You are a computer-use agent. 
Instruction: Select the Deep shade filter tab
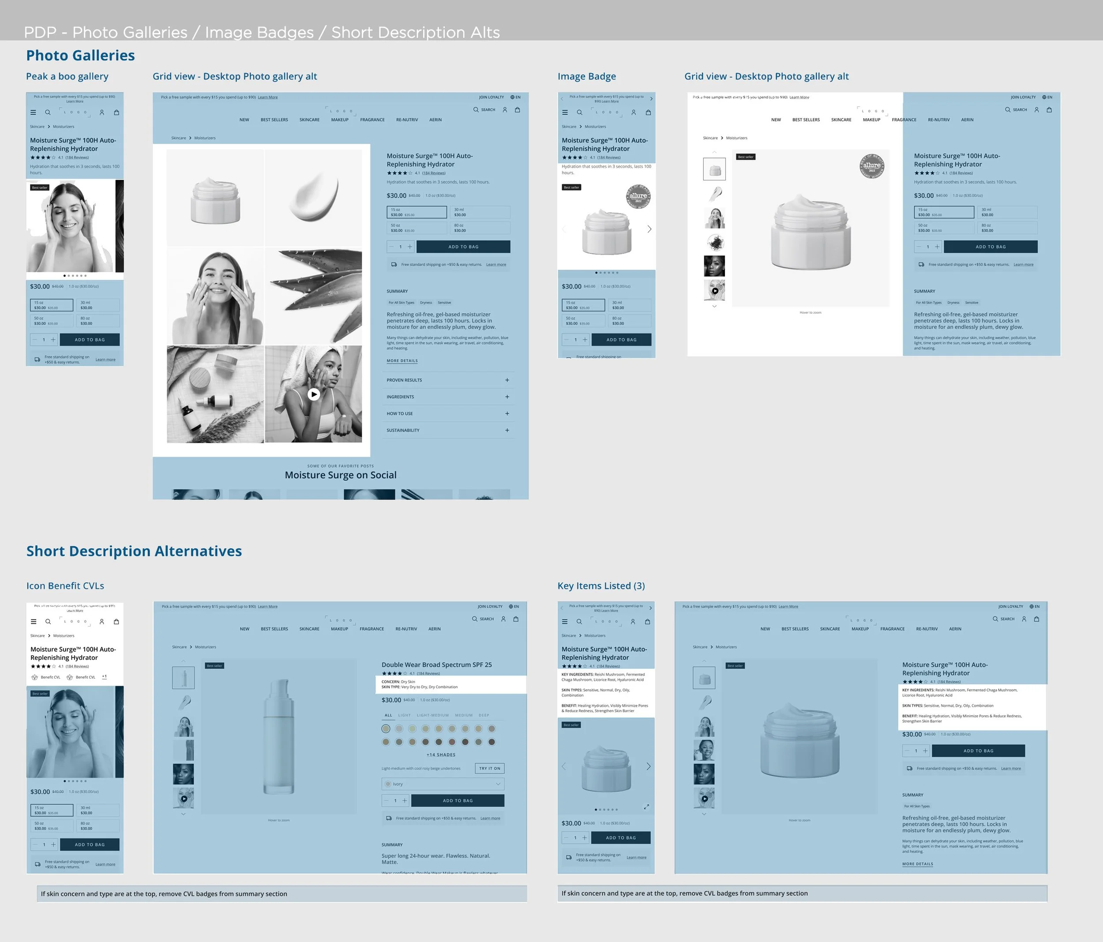(x=484, y=715)
